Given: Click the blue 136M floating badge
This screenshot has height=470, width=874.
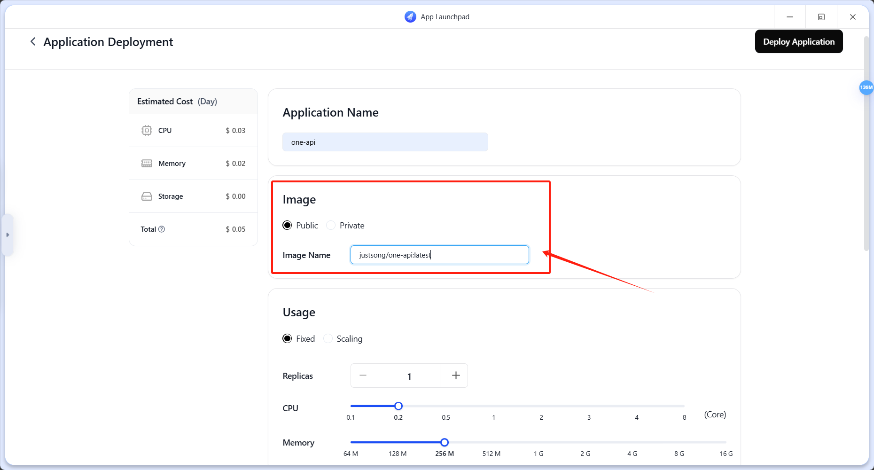Looking at the screenshot, I should click(866, 87).
